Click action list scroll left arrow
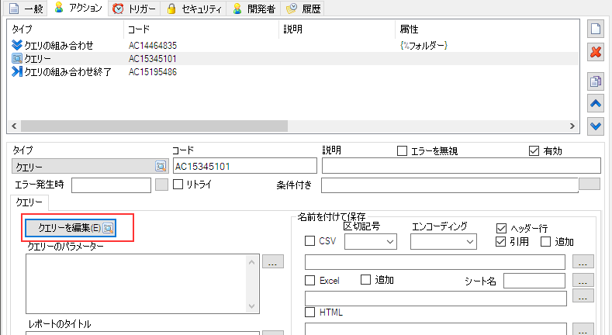The image size is (612, 335). point(14,126)
